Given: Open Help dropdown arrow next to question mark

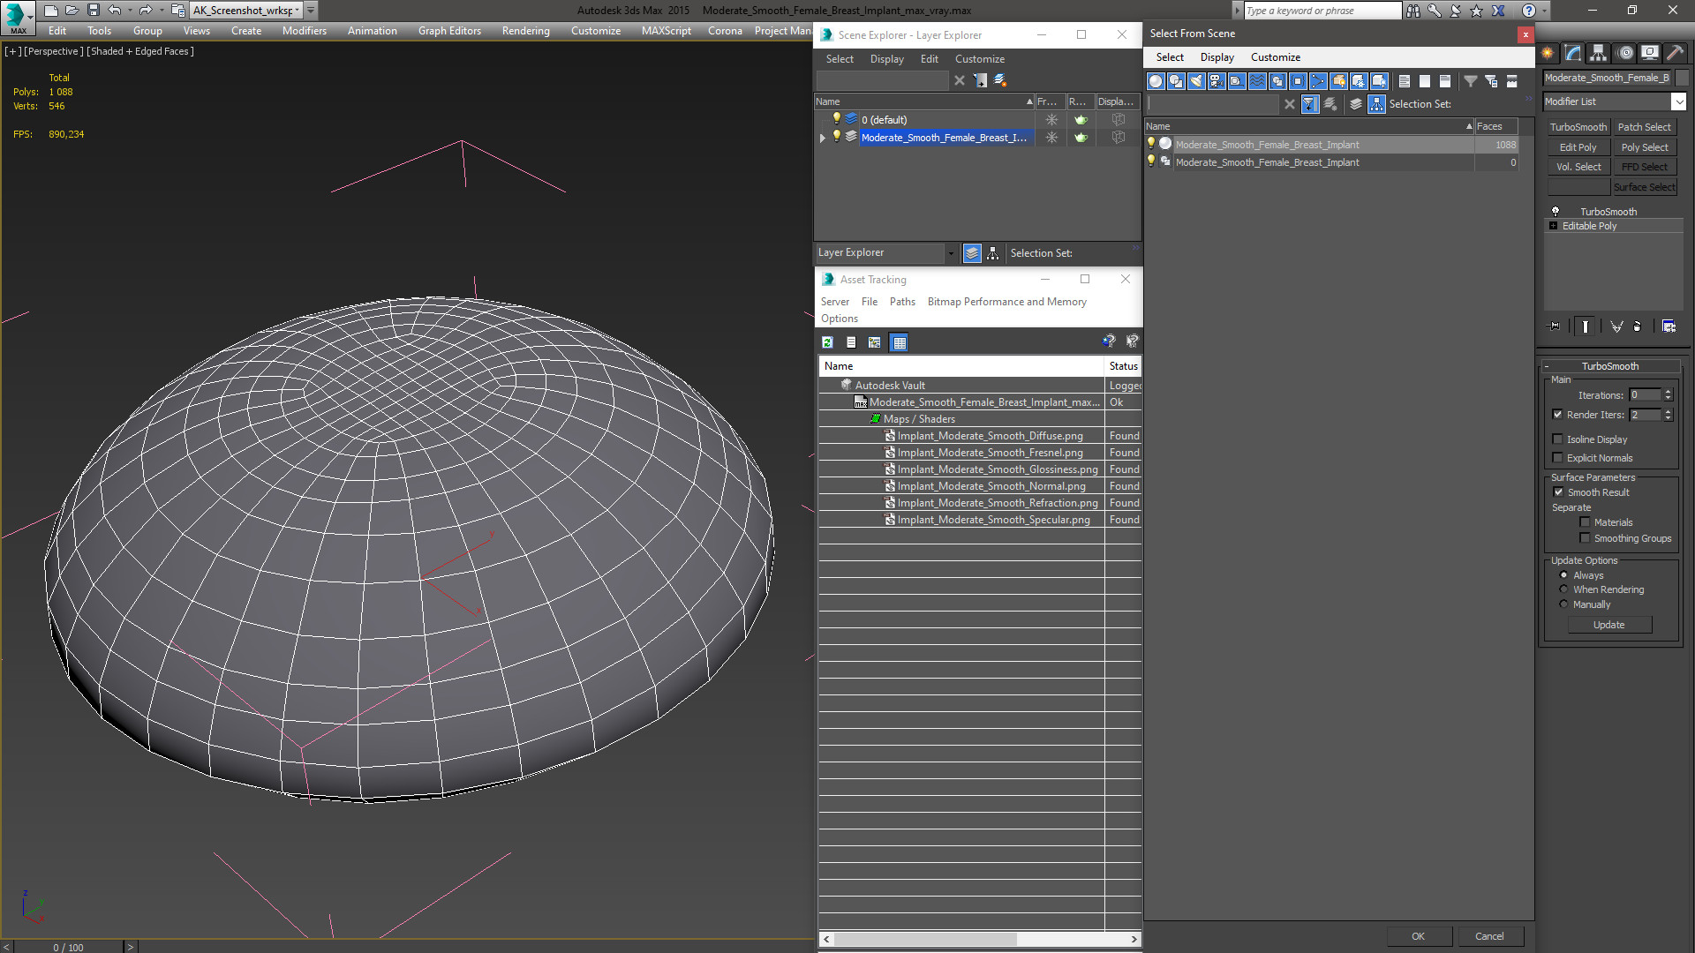Looking at the screenshot, I should [1545, 11].
